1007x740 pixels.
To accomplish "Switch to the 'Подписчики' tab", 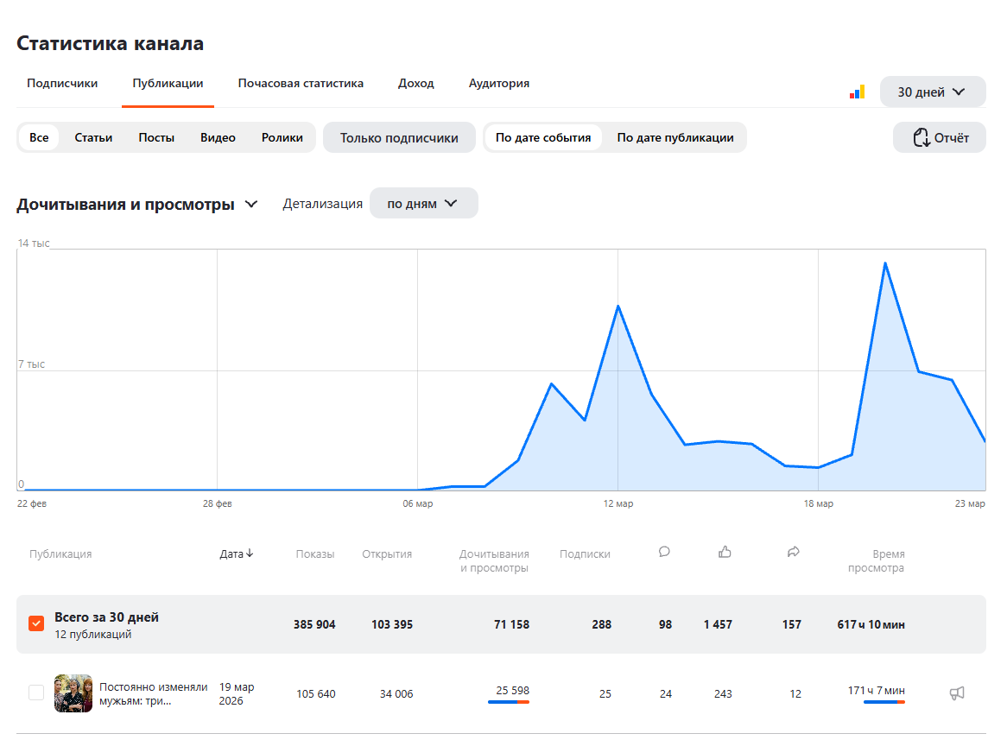I will (x=62, y=84).
